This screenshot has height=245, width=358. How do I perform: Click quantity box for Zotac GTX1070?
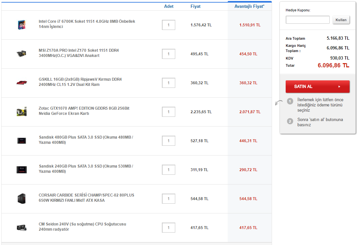click(x=168, y=112)
